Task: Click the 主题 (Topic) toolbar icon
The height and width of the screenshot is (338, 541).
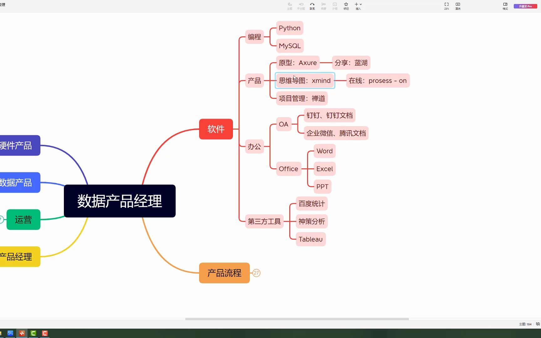Action: [290, 6]
